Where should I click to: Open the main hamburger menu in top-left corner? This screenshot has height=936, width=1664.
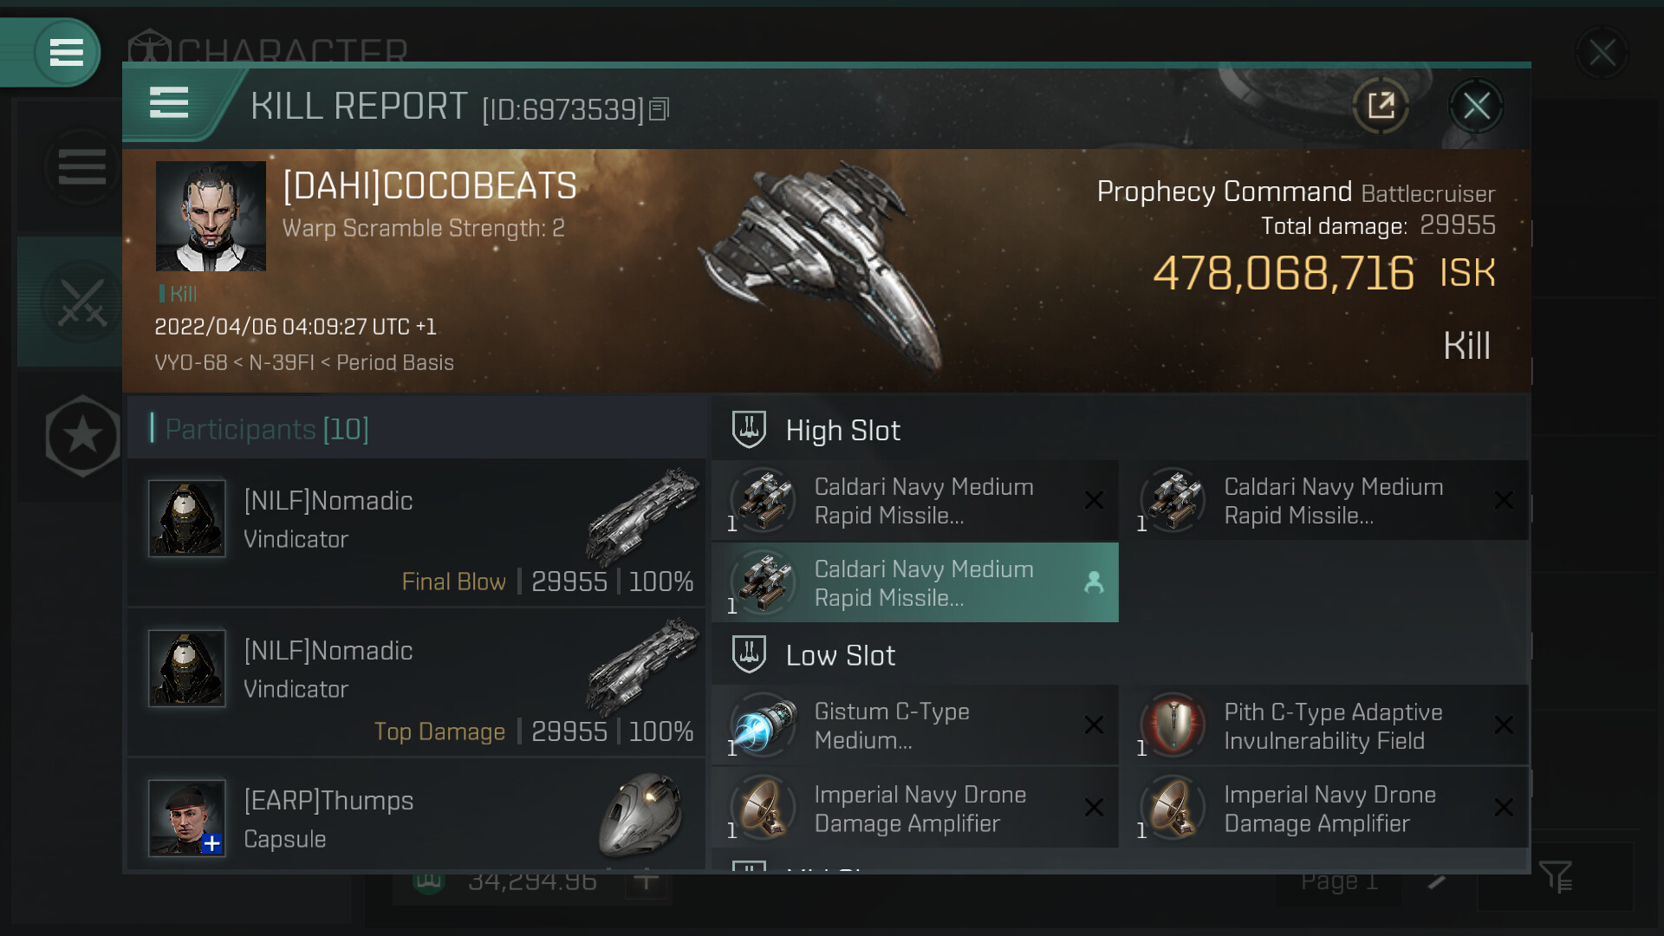click(66, 53)
